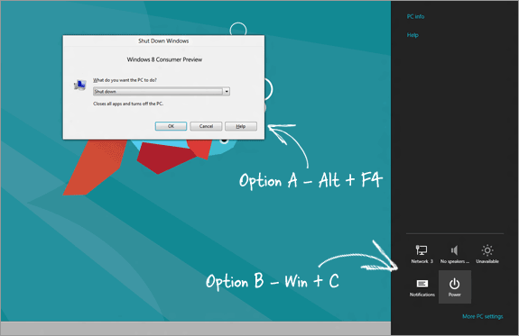Click the gray taskbar at the bottom
519x336 pixels.
196,328
